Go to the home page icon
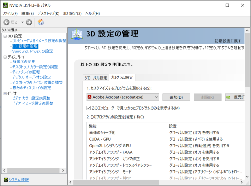Screen dimensions: 251x186 [41, 22]
